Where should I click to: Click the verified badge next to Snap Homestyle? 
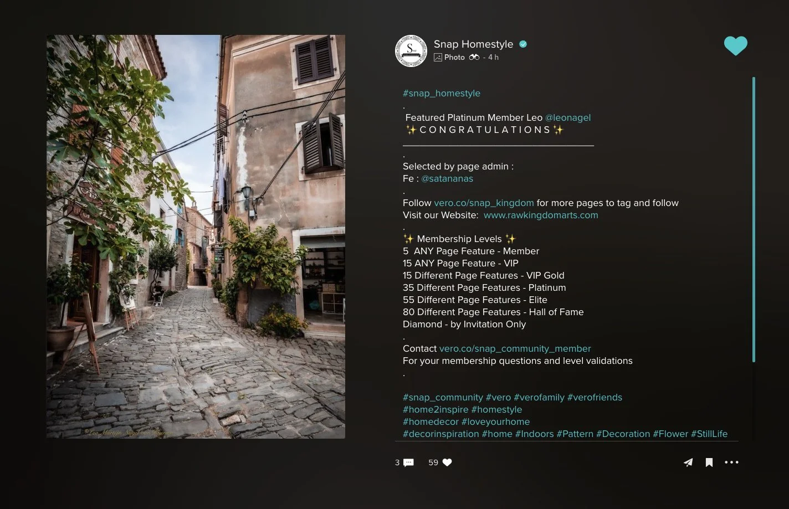(522, 44)
